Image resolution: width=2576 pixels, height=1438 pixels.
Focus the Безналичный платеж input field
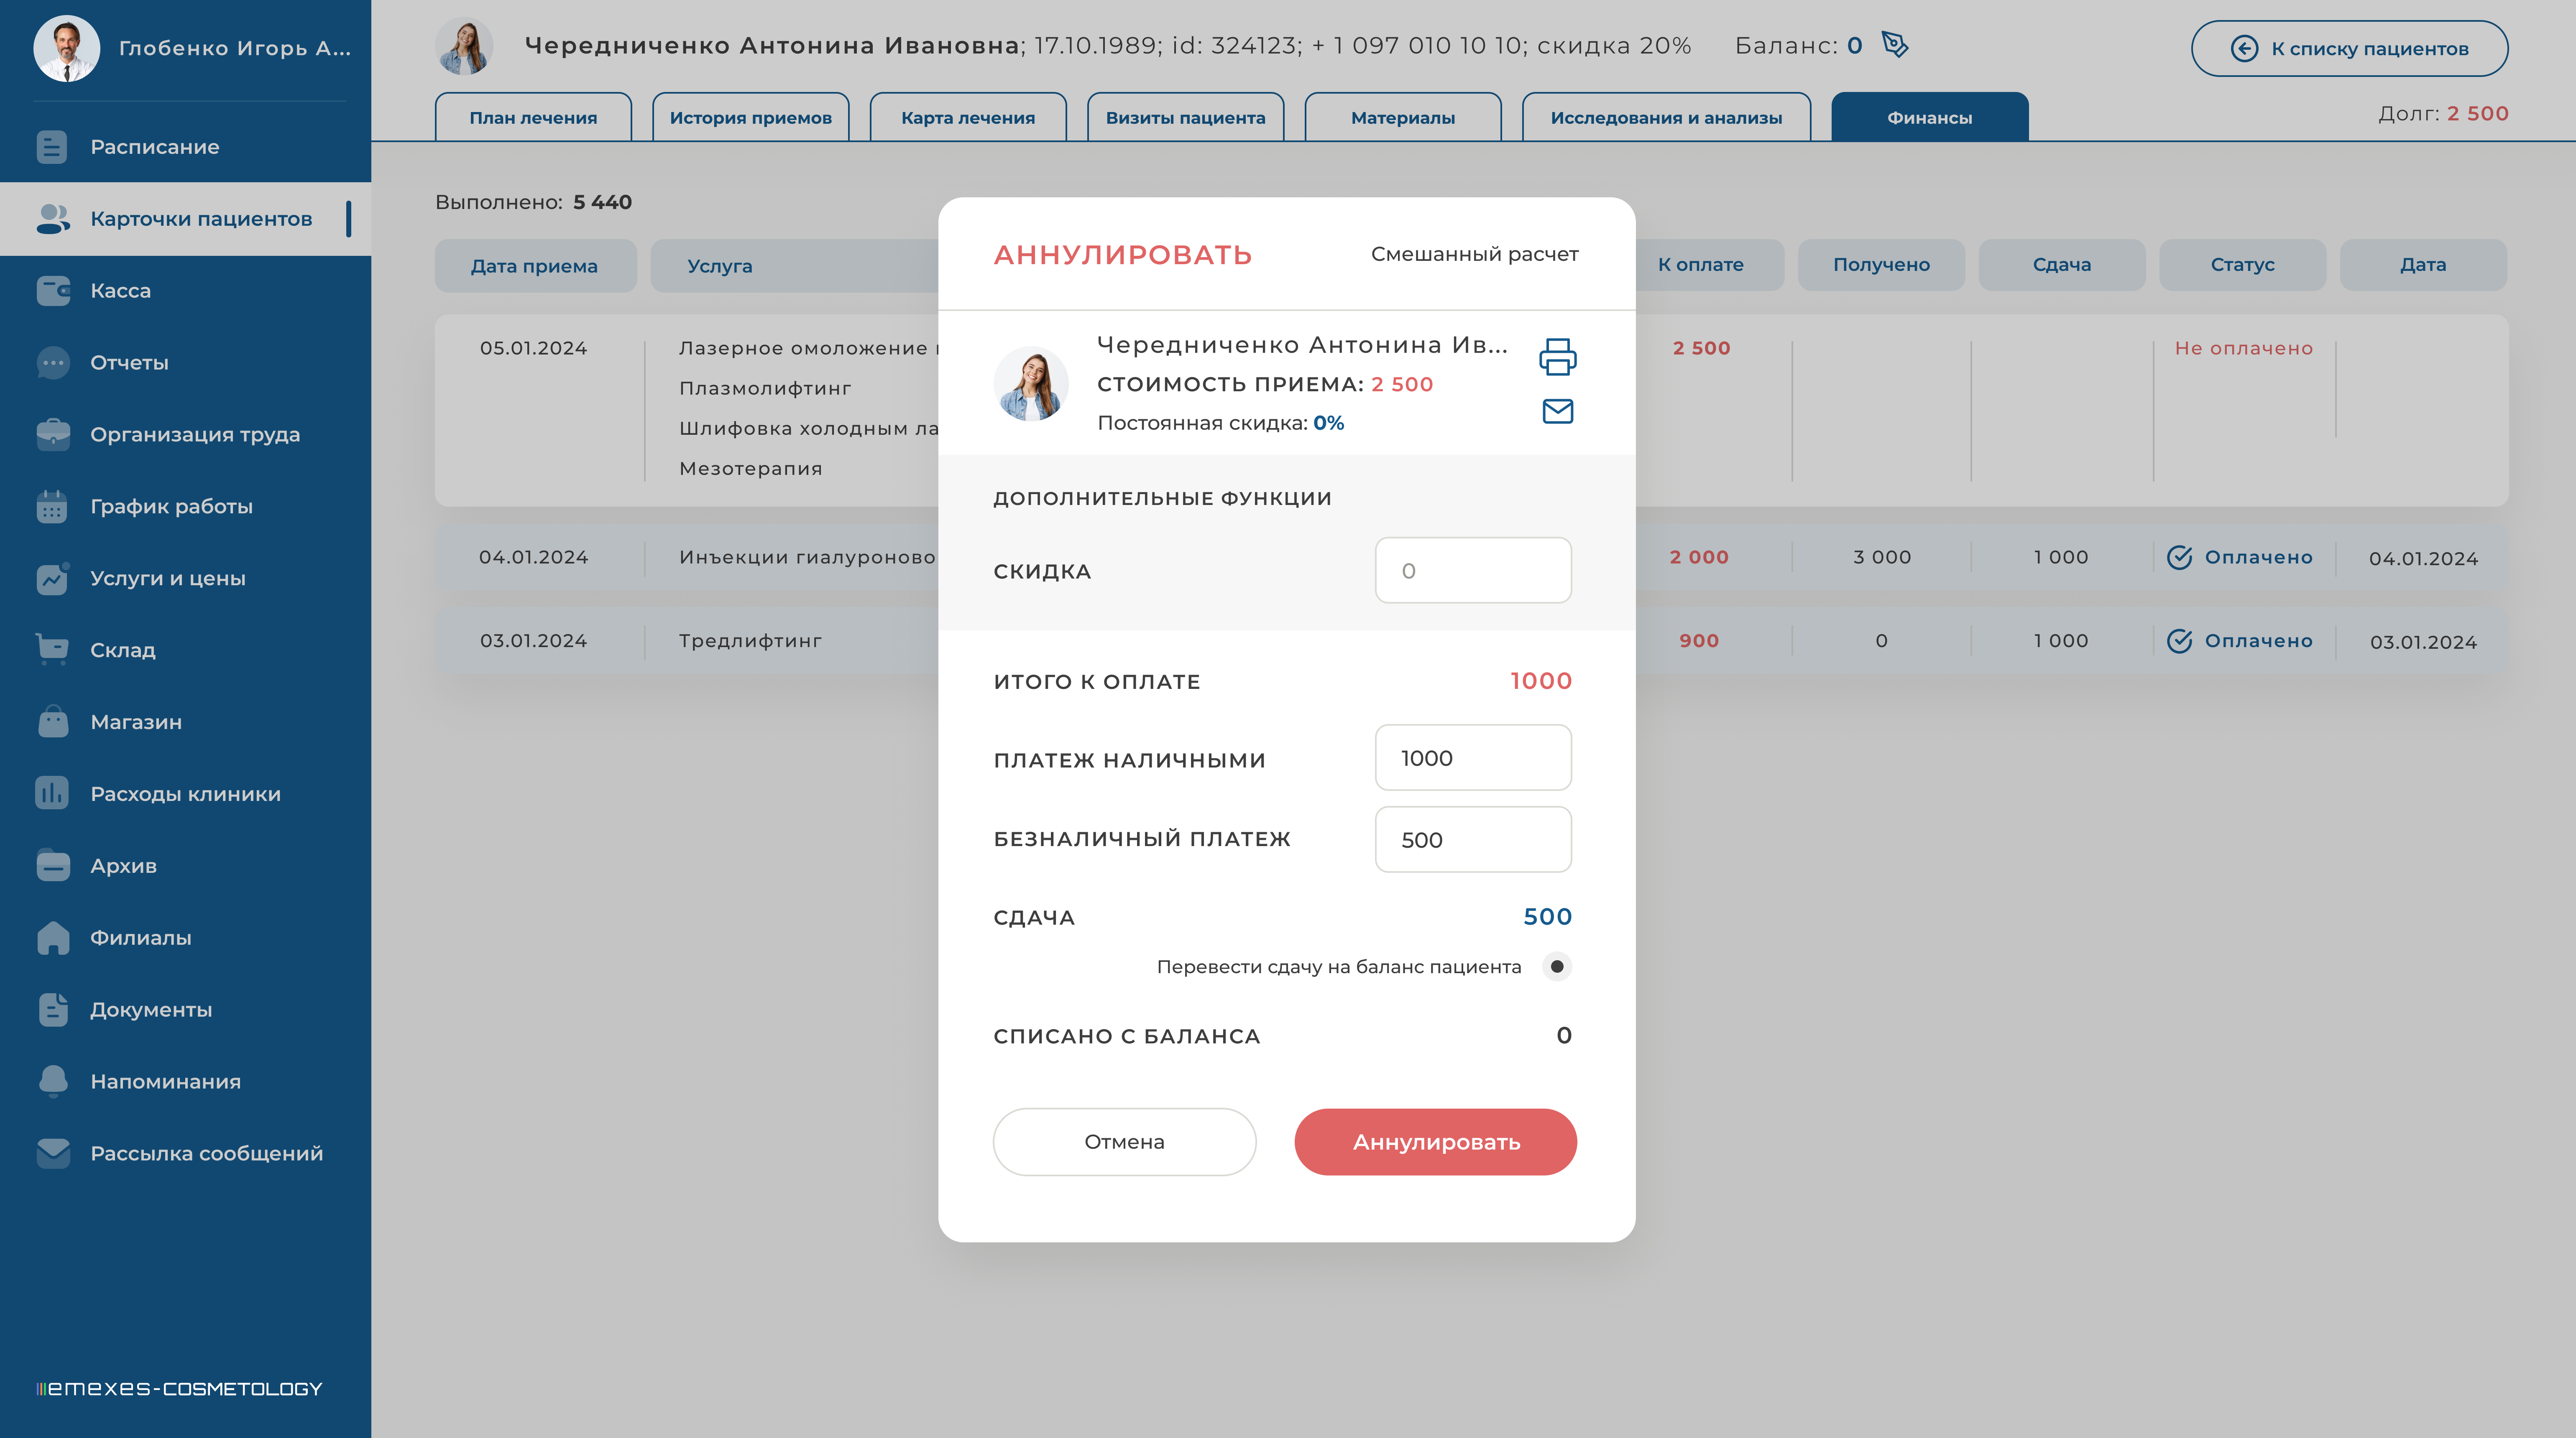coord(1472,840)
